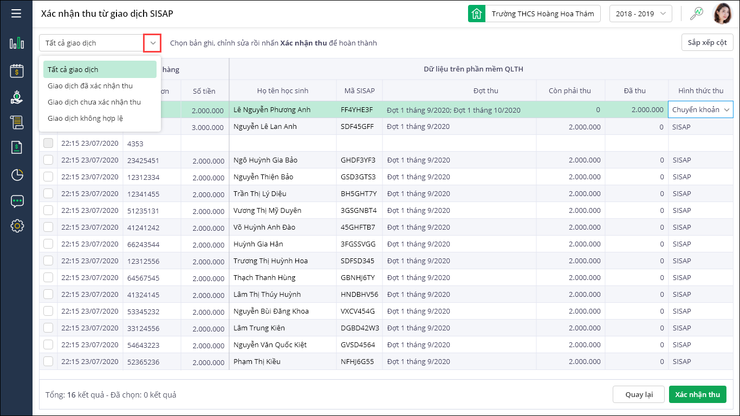Open the 2018 - 2019 school year dropdown
The width and height of the screenshot is (740, 416).
point(640,14)
